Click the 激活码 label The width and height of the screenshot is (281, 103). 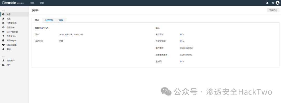pos(158,61)
